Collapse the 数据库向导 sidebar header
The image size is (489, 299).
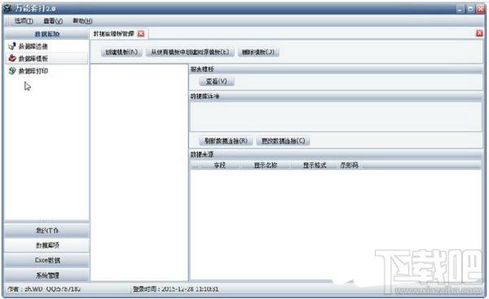46,33
